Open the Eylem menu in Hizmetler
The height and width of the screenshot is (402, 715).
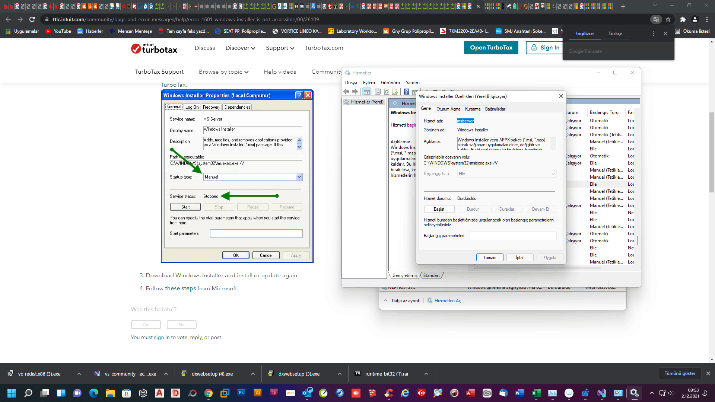point(369,83)
